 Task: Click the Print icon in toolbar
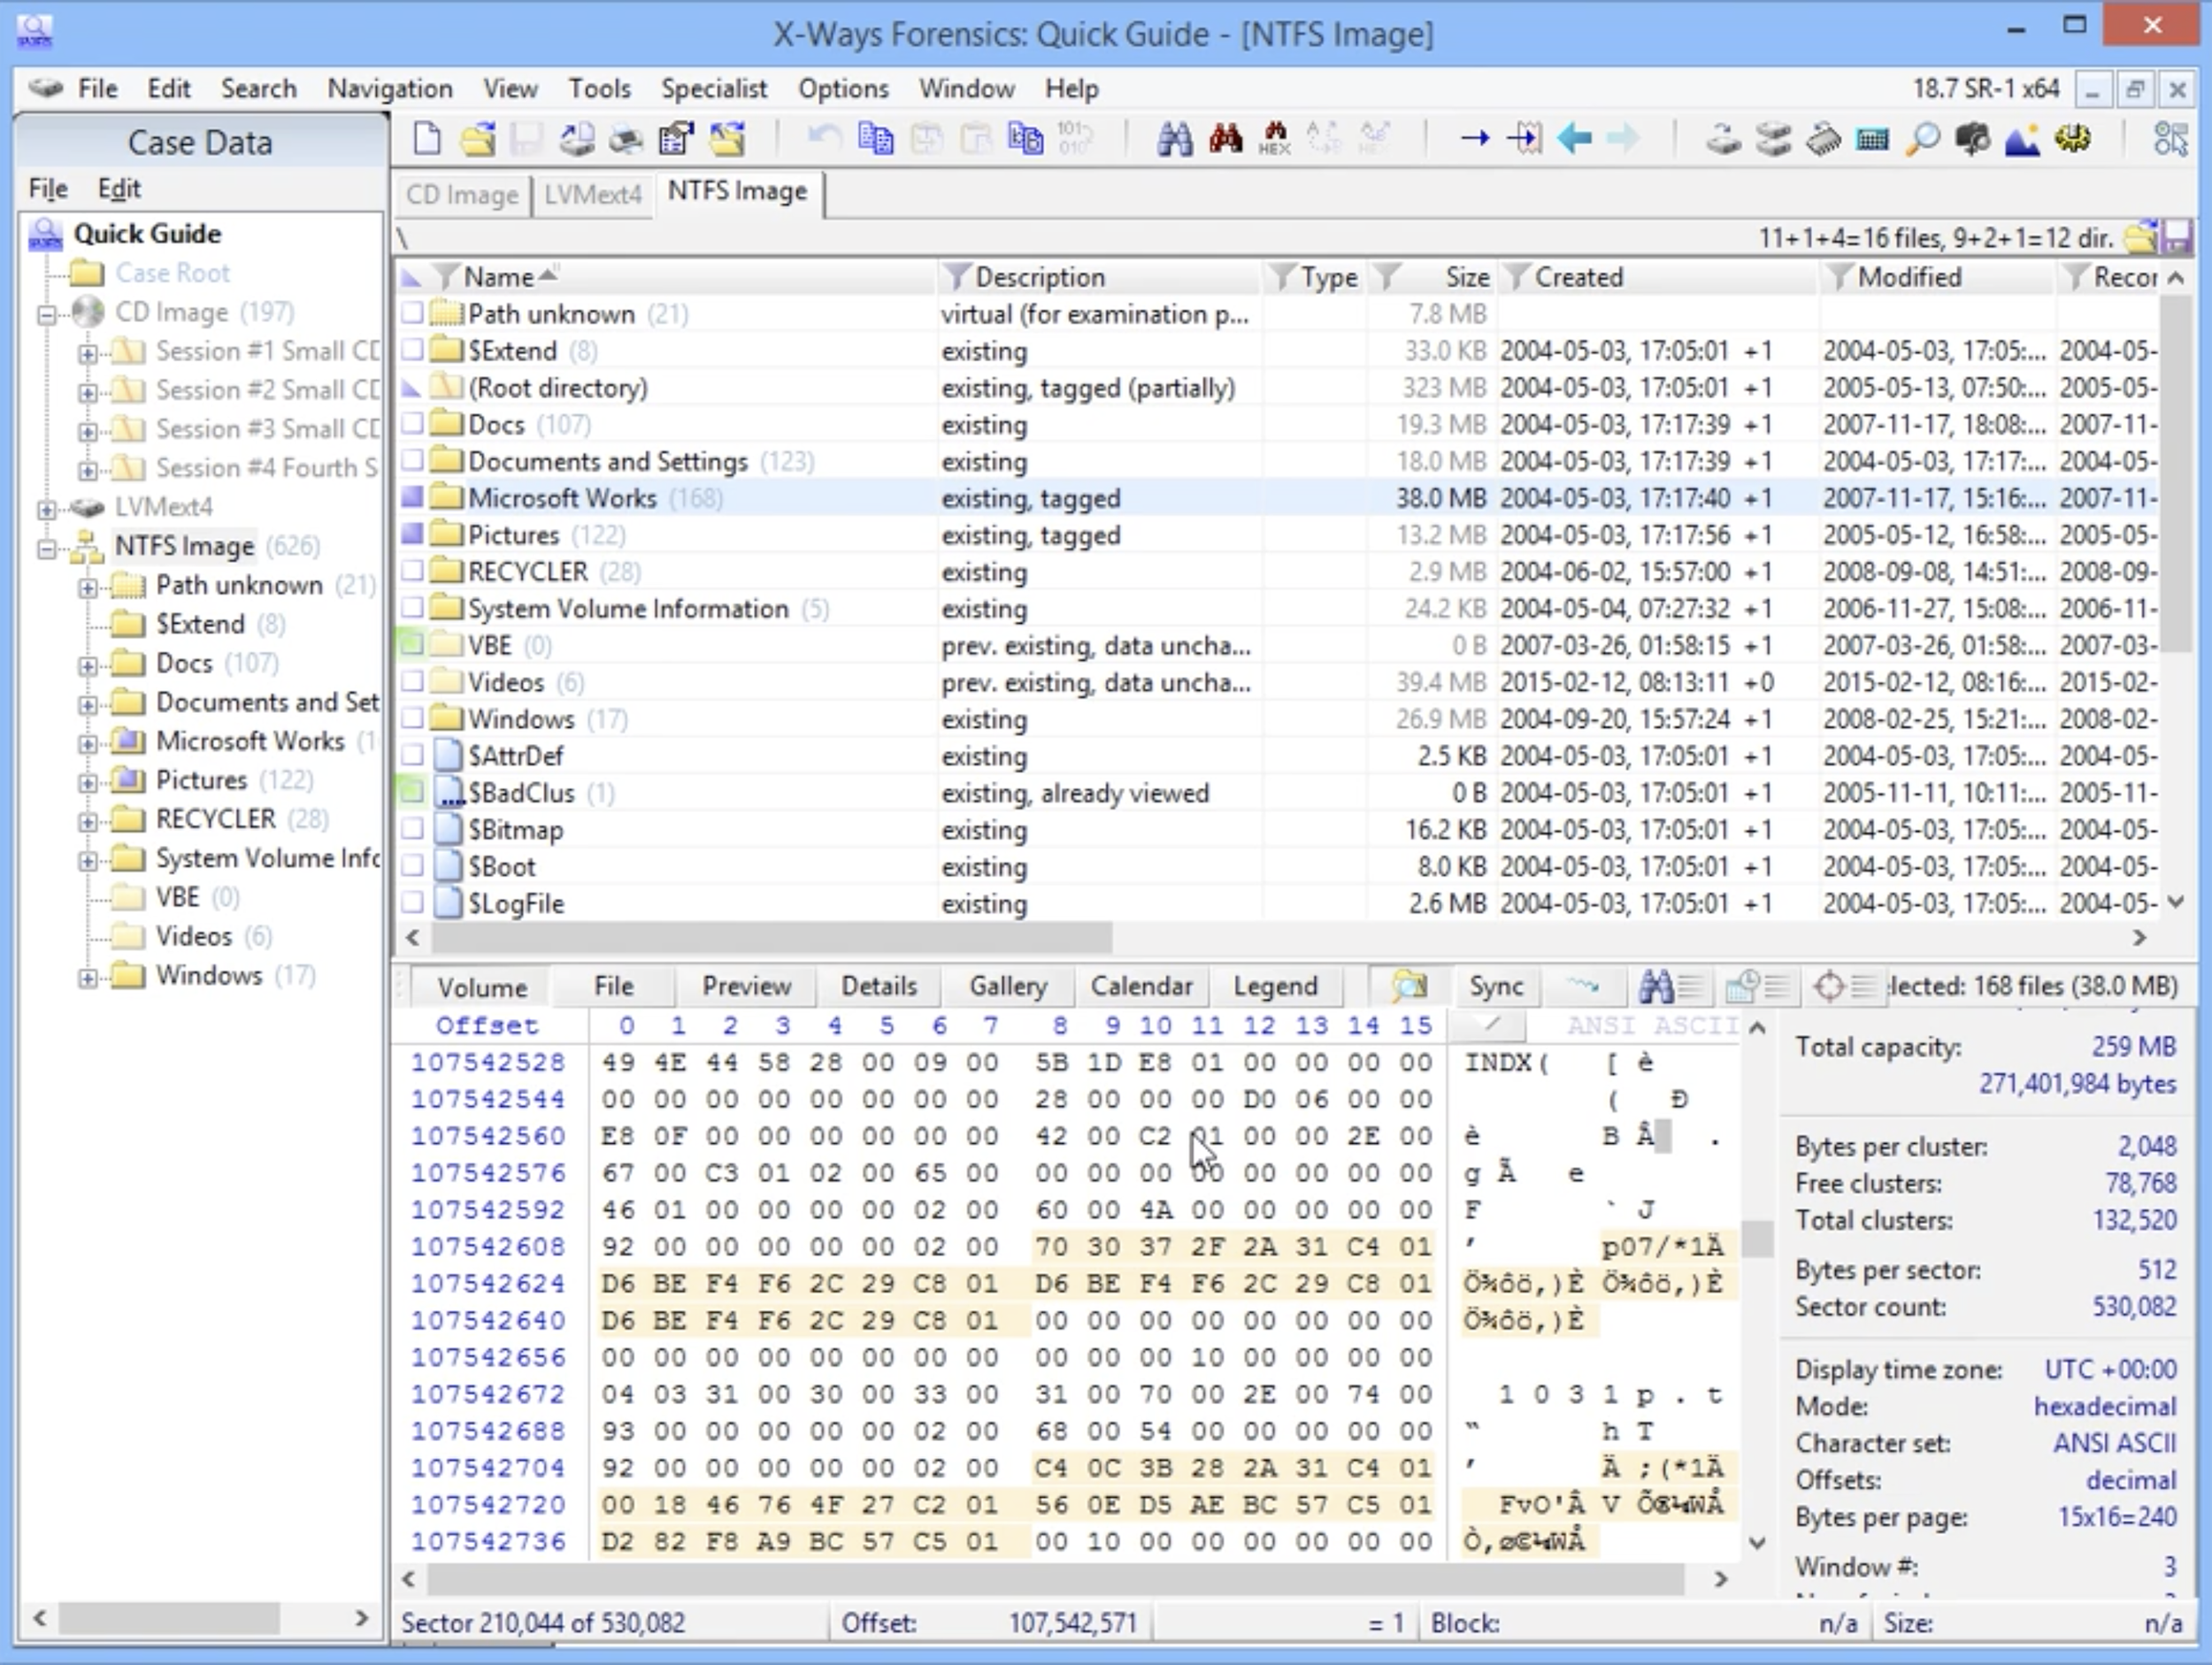pyautogui.click(x=626, y=139)
